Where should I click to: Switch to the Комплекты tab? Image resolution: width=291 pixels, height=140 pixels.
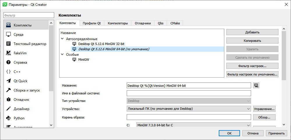pos(68,23)
